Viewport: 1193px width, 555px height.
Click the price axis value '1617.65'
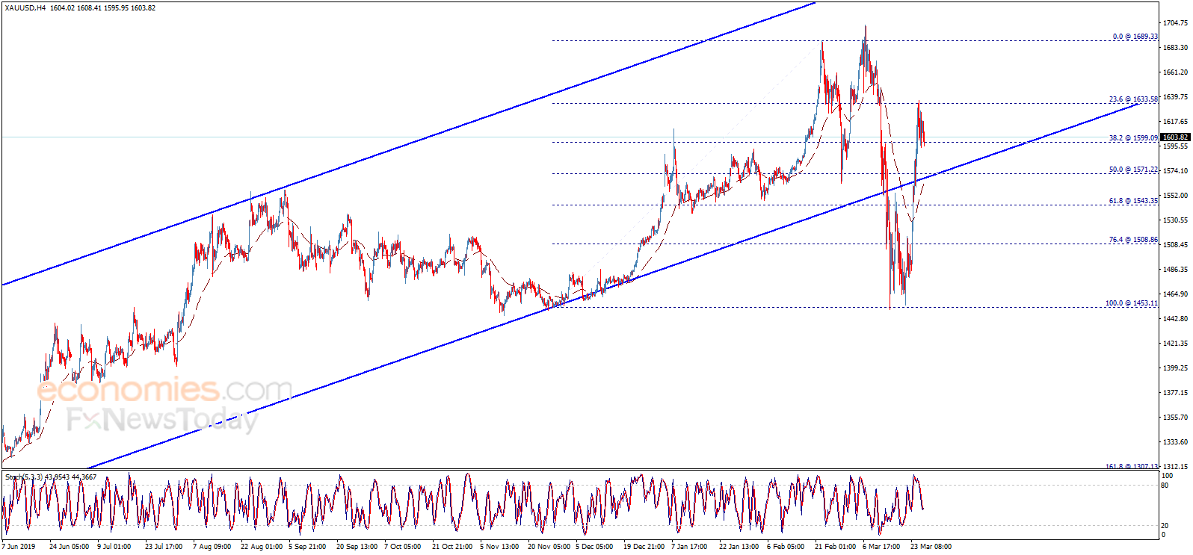pos(1175,122)
